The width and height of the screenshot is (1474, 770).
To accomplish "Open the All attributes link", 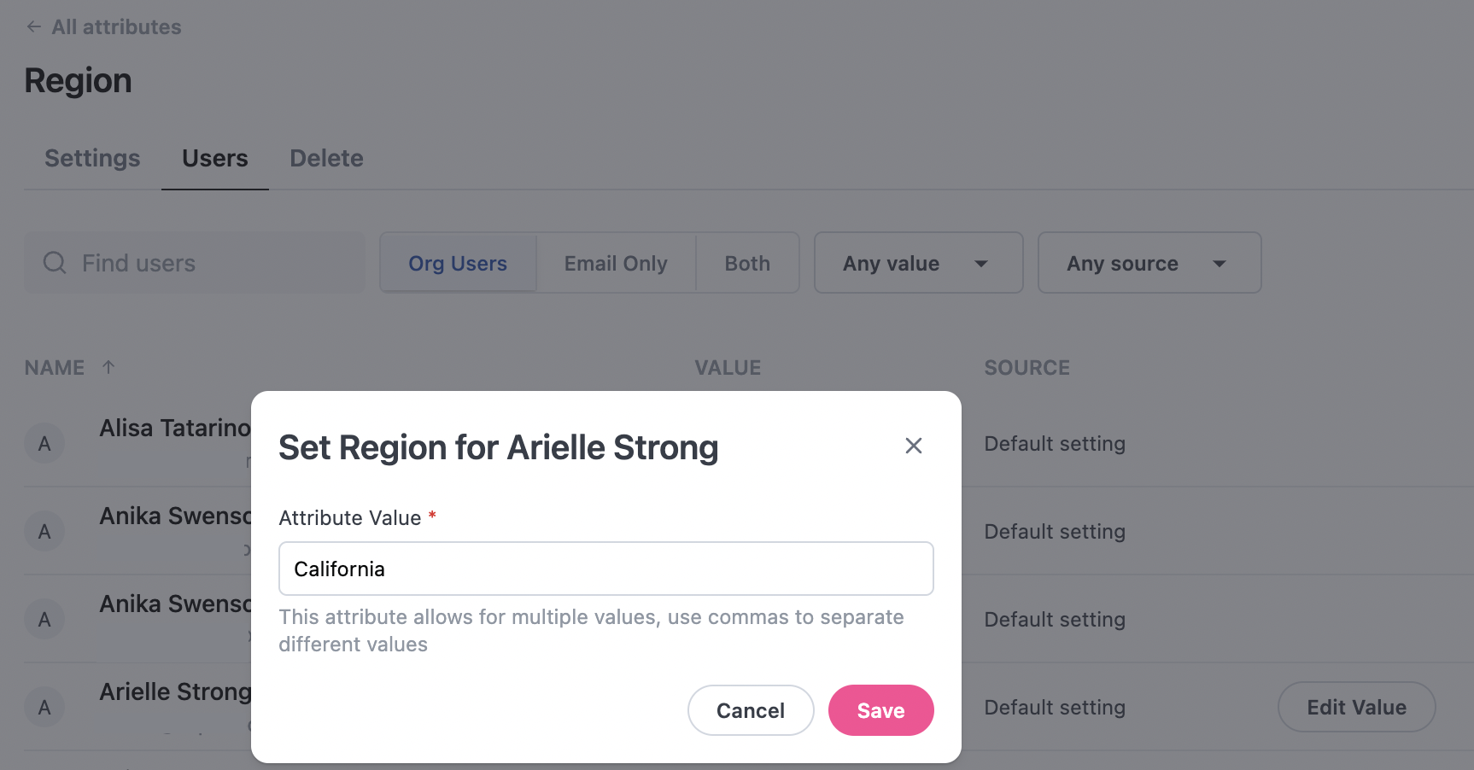I will (x=116, y=26).
